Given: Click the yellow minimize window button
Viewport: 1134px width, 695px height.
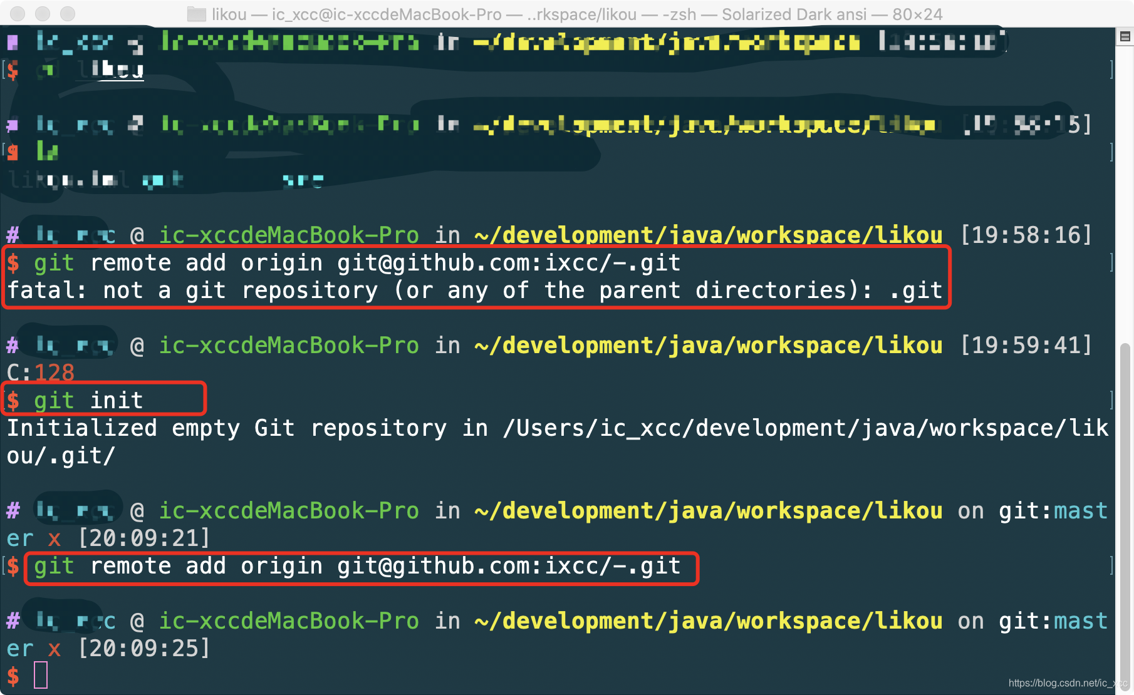Looking at the screenshot, I should coord(43,13).
